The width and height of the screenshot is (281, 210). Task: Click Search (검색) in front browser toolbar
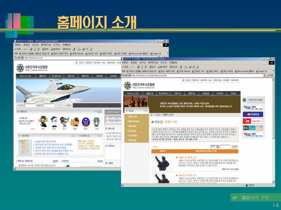[152, 67]
